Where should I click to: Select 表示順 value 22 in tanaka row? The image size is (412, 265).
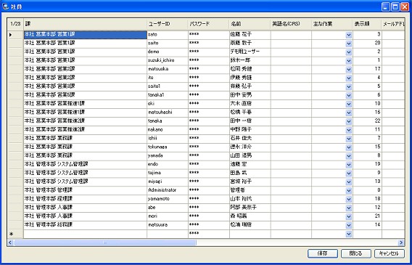coord(367,122)
